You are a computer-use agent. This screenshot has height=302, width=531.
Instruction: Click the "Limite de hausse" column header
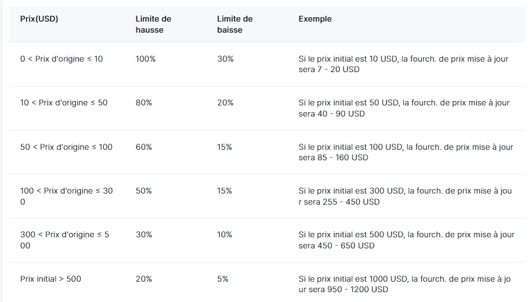tap(153, 24)
